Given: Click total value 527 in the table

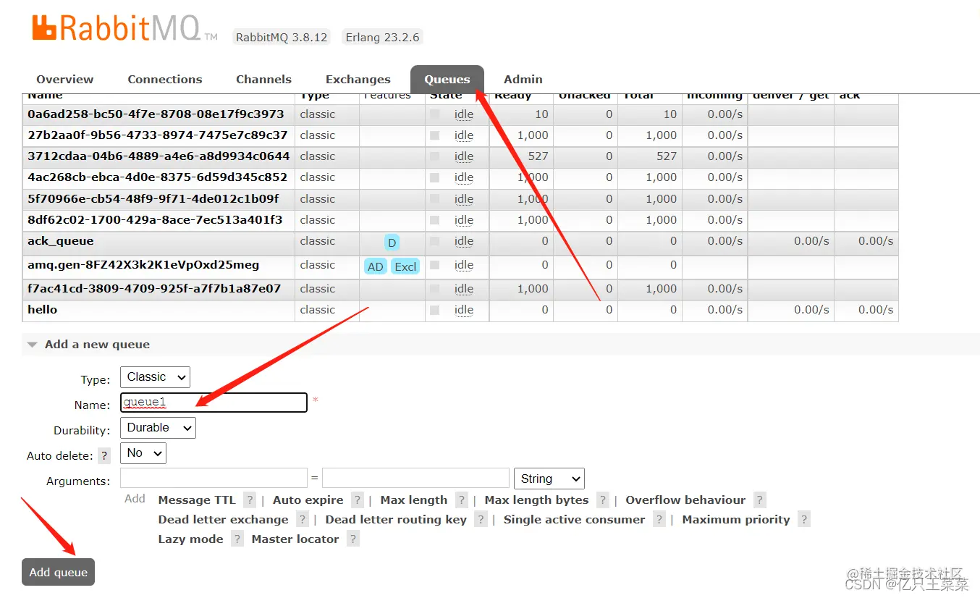Looking at the screenshot, I should click(667, 156).
